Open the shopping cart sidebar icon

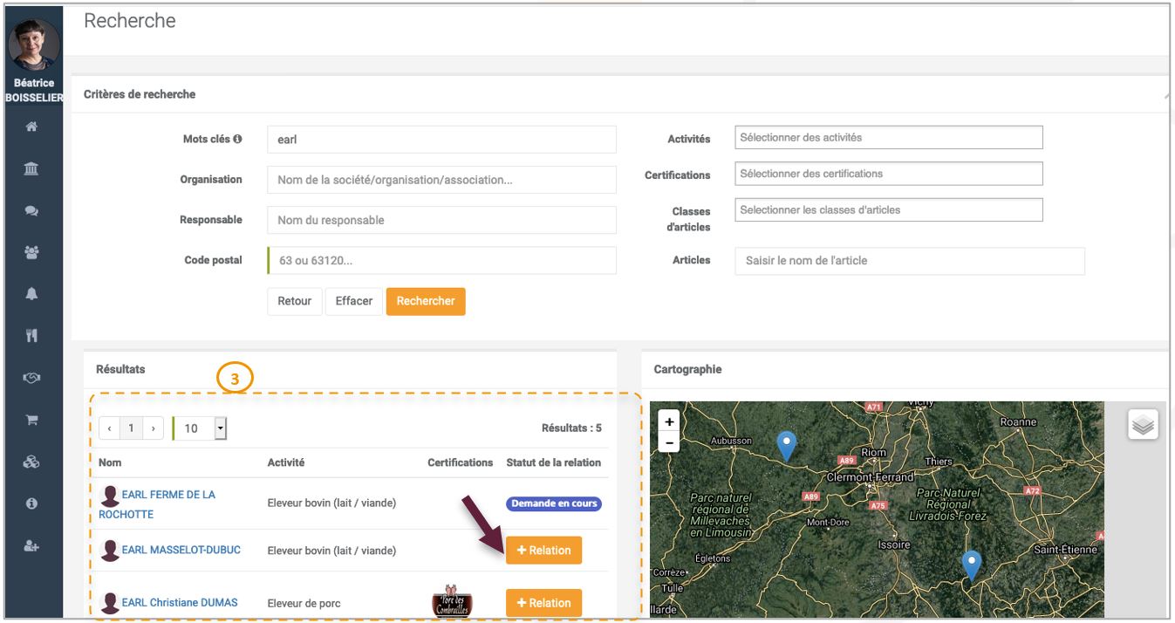pyautogui.click(x=31, y=420)
